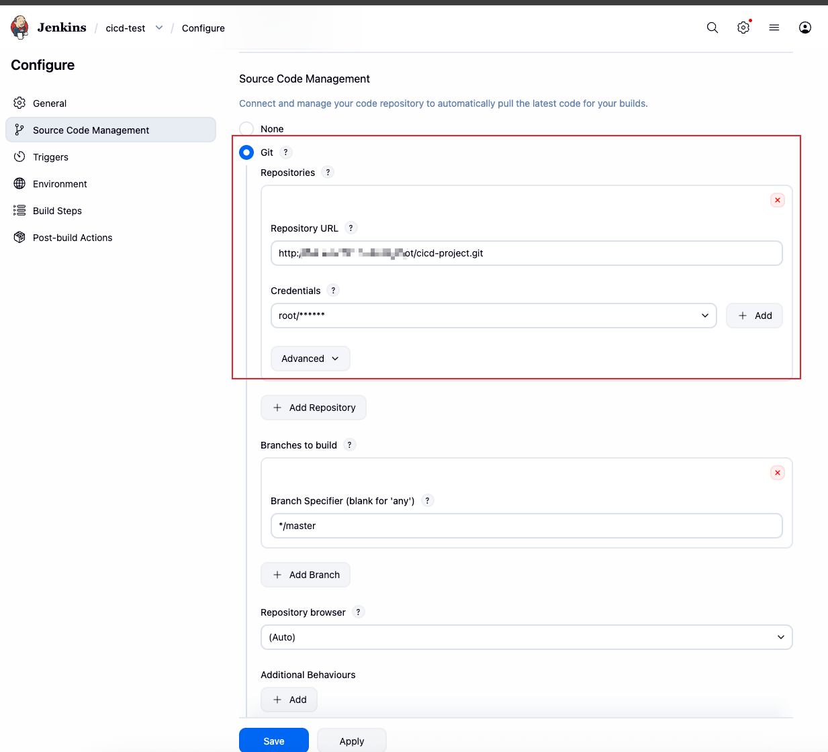
Task: Click the Jenkins butler logo
Action: pos(20,28)
